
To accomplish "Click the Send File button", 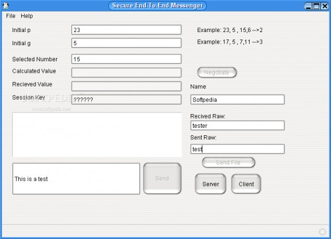I will pos(228,162).
